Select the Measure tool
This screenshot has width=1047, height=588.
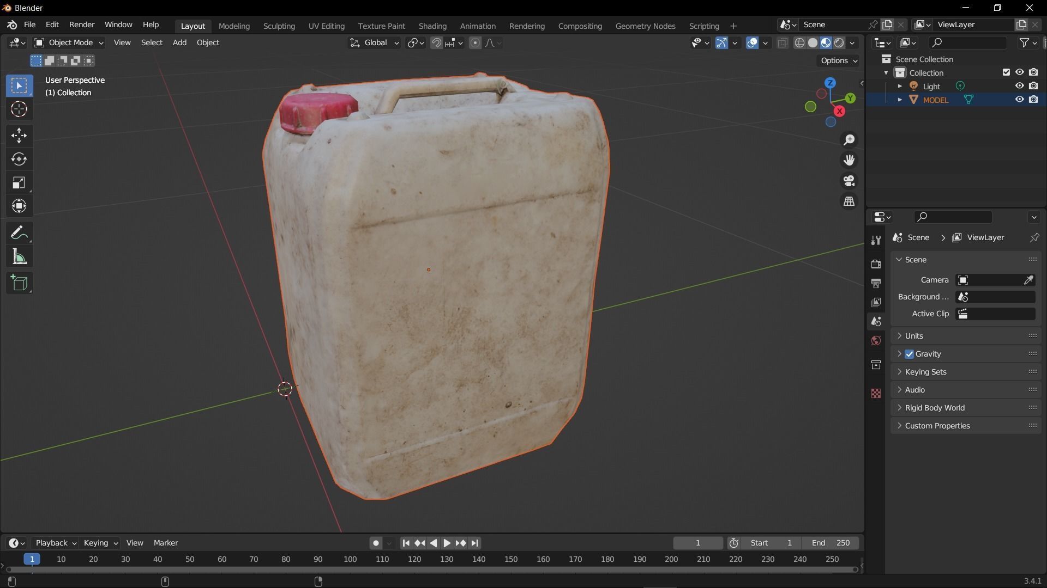19,257
